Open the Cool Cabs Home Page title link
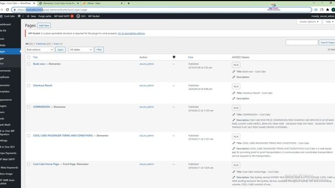The height and width of the screenshot is (188, 335). point(46,164)
